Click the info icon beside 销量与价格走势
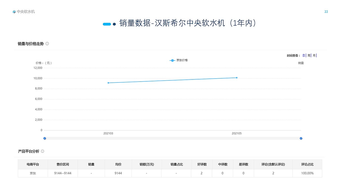Screen dimensions: 341x192 click(47, 44)
